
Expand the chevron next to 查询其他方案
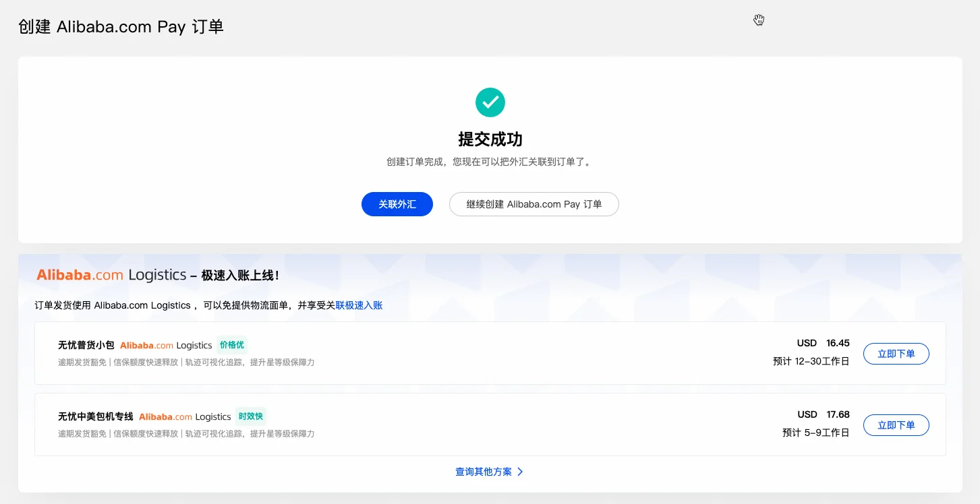520,472
